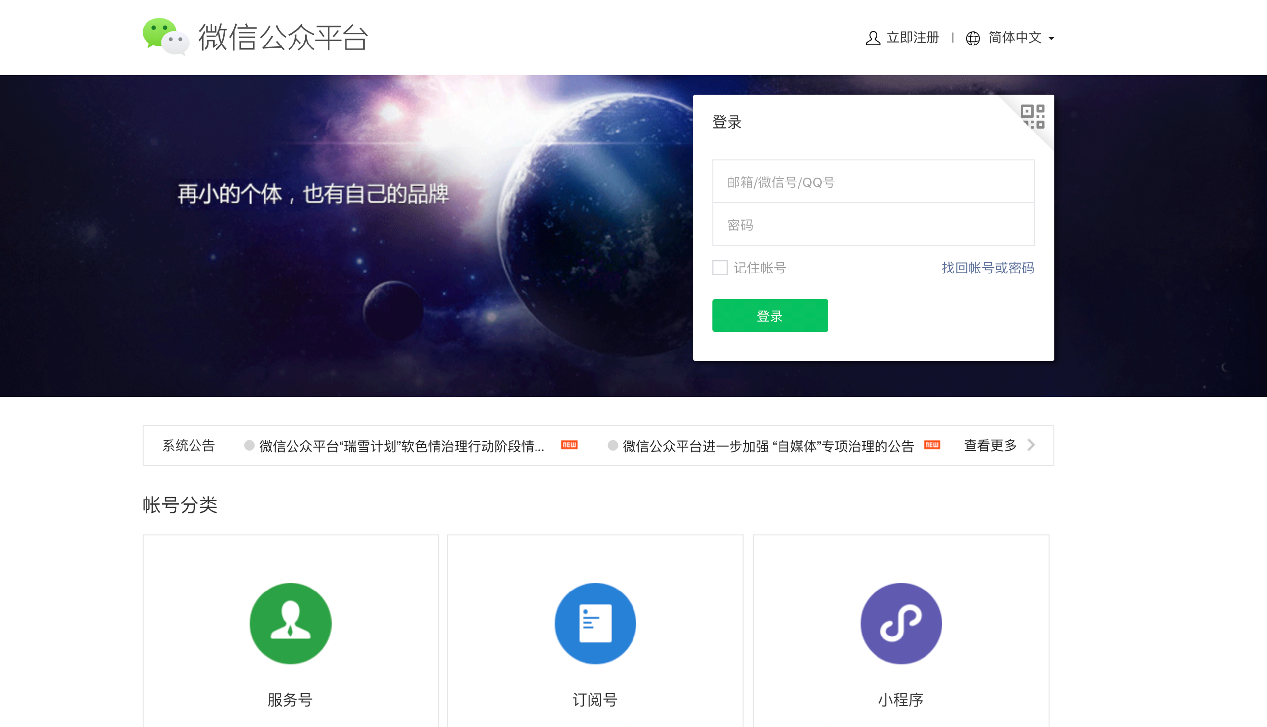Click the 登录 panel heading
The width and height of the screenshot is (1267, 727).
(x=727, y=122)
